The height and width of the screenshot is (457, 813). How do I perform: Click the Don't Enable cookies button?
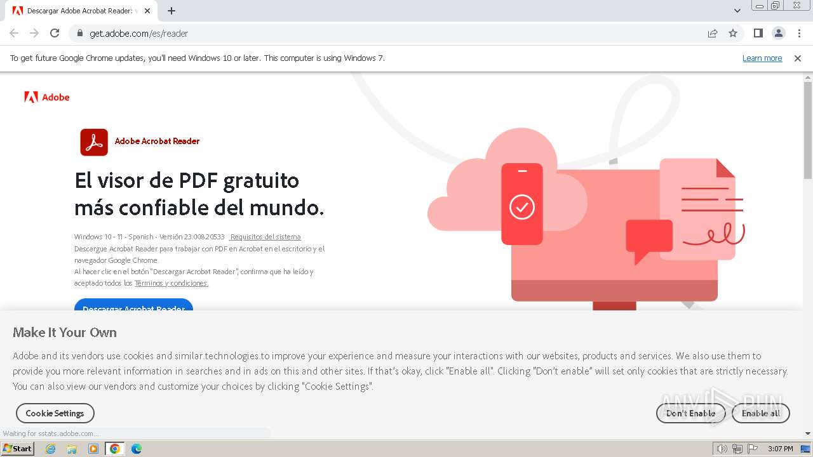click(x=690, y=413)
